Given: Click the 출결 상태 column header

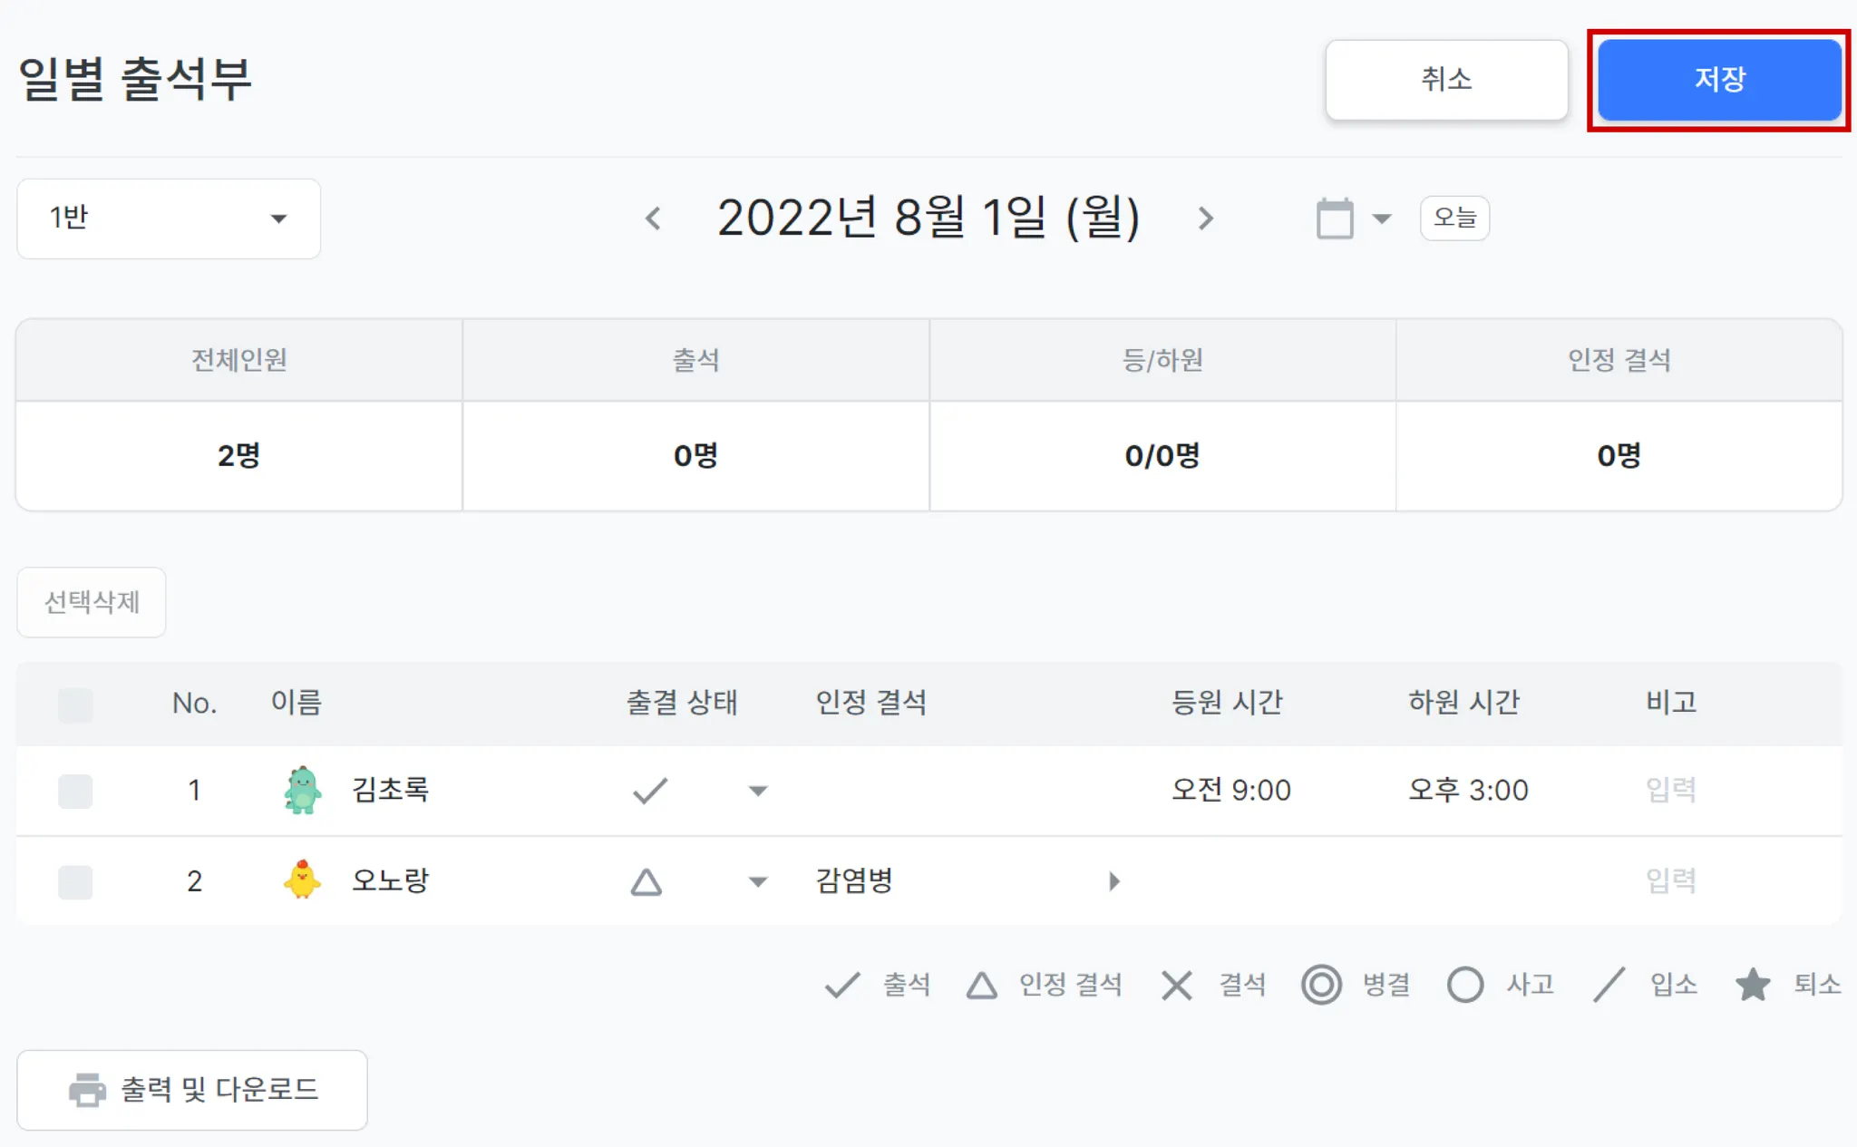Looking at the screenshot, I should 682,703.
